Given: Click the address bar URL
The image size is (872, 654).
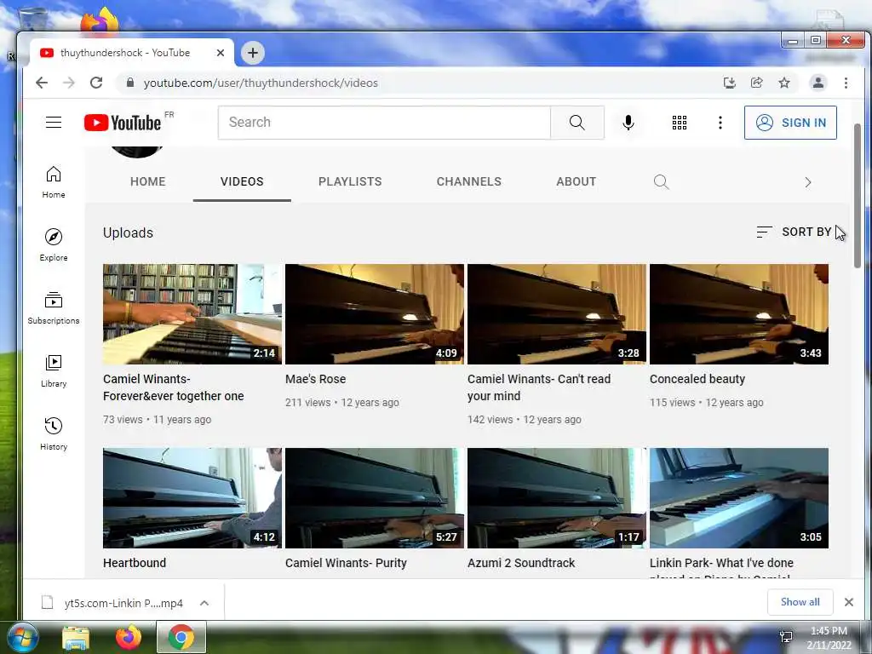Looking at the screenshot, I should point(261,83).
